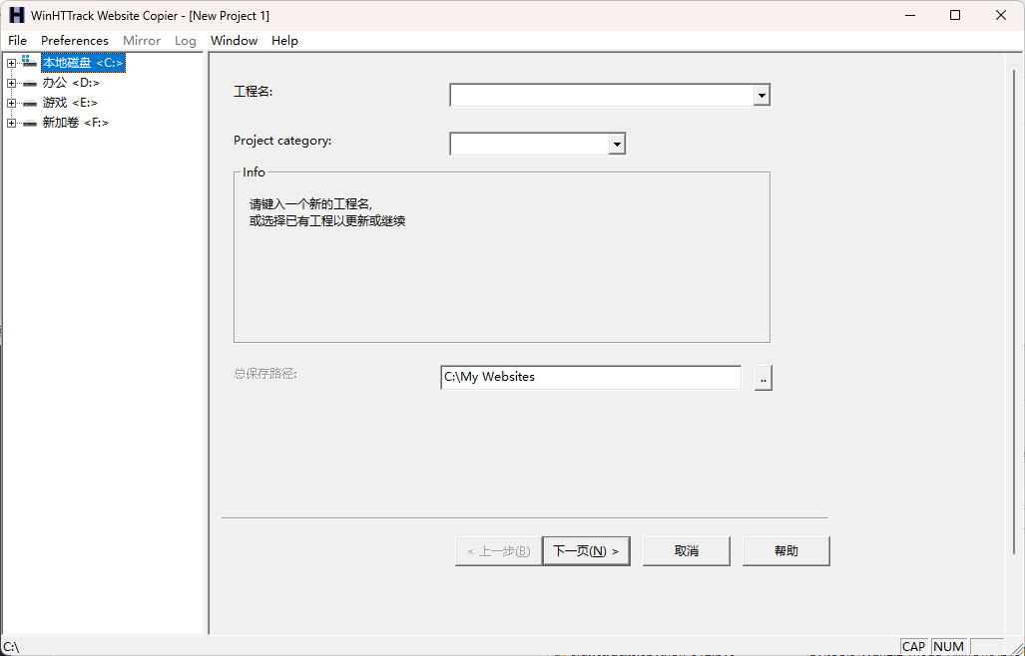The width and height of the screenshot is (1025, 656).
Task: Open the Preferences menu
Action: coord(75,41)
